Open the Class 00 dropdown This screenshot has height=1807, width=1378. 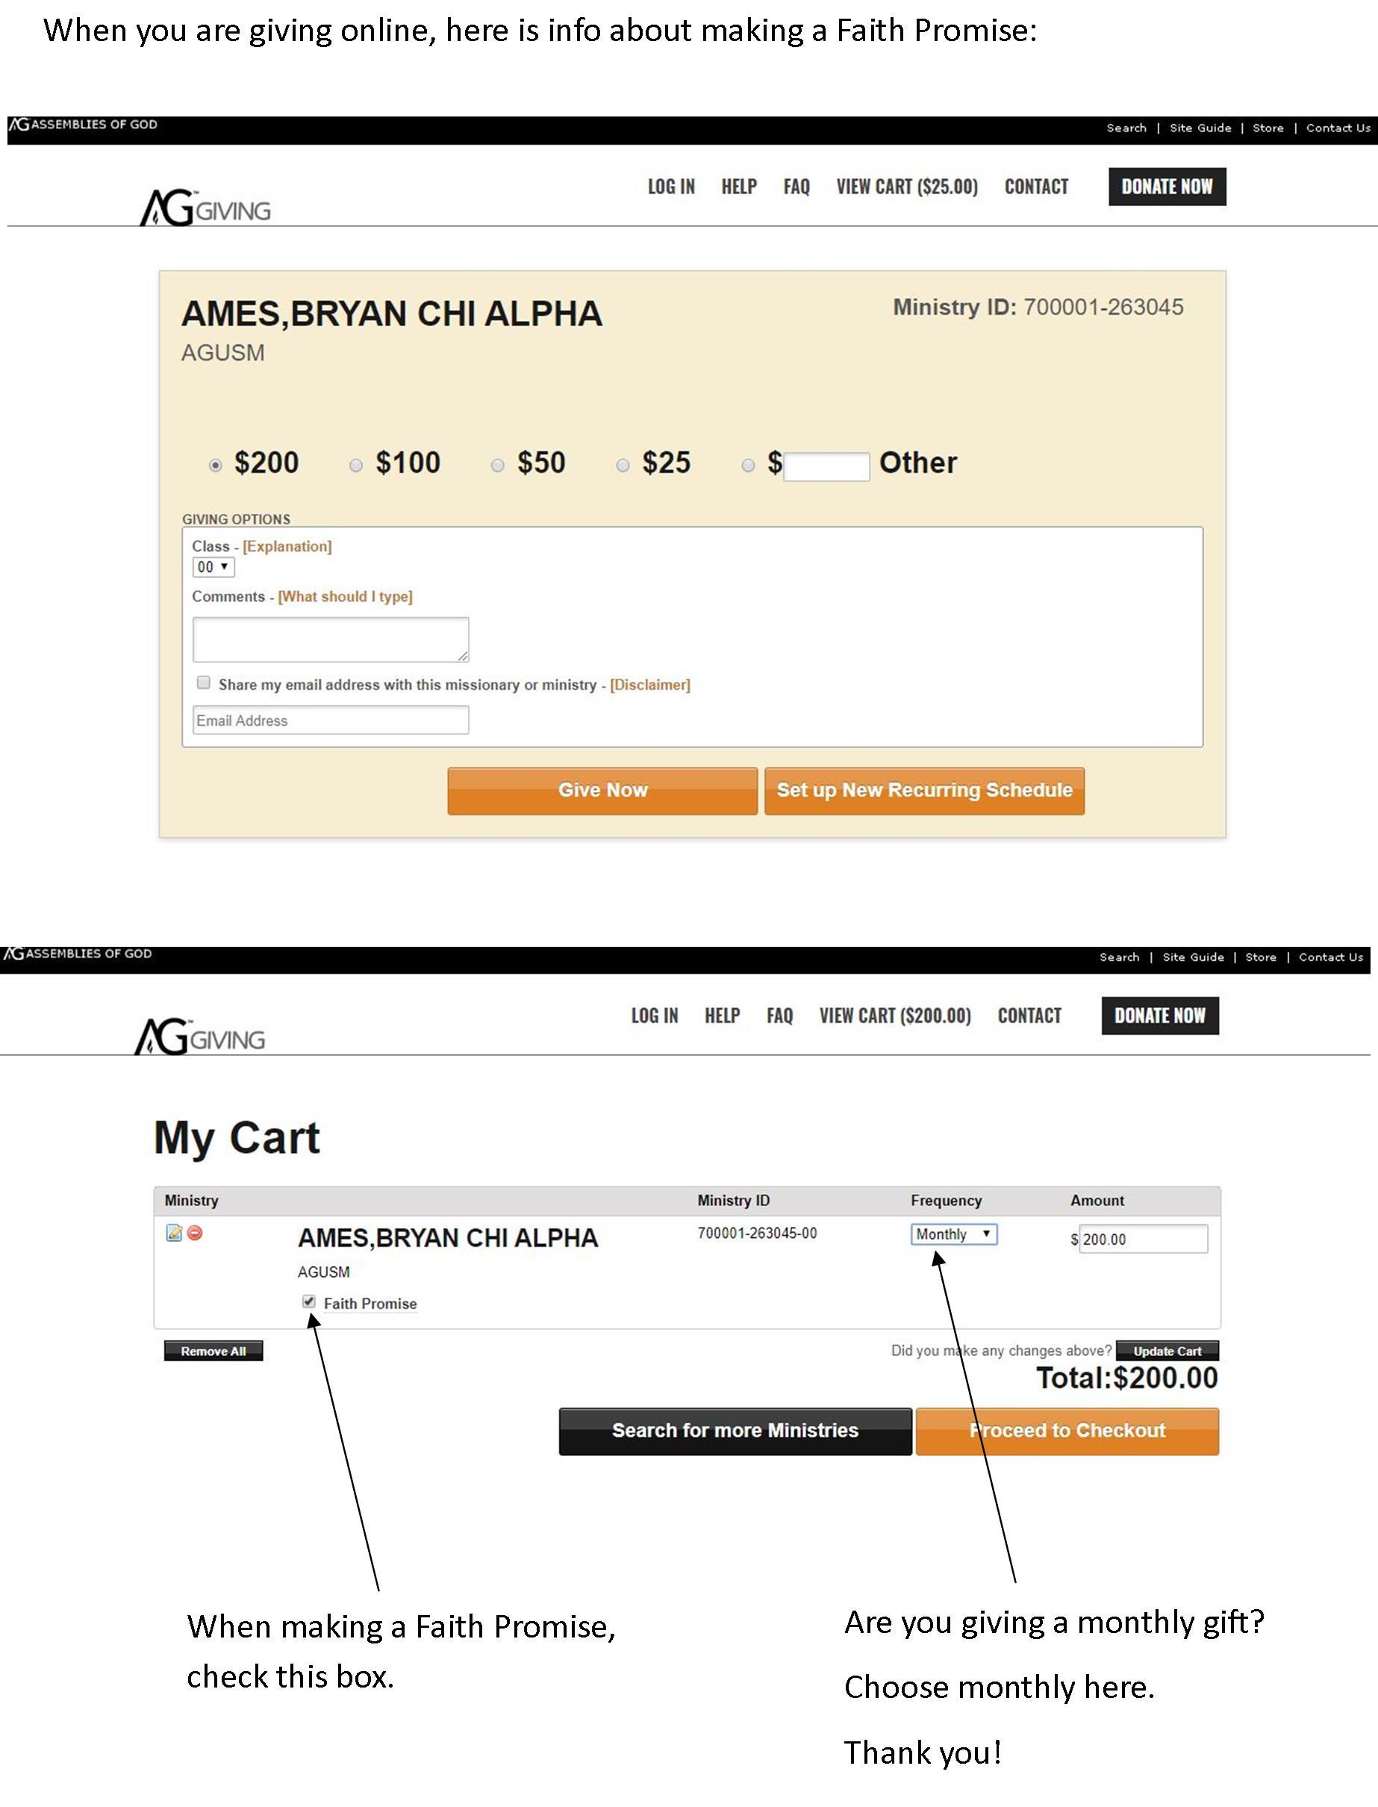point(213,567)
